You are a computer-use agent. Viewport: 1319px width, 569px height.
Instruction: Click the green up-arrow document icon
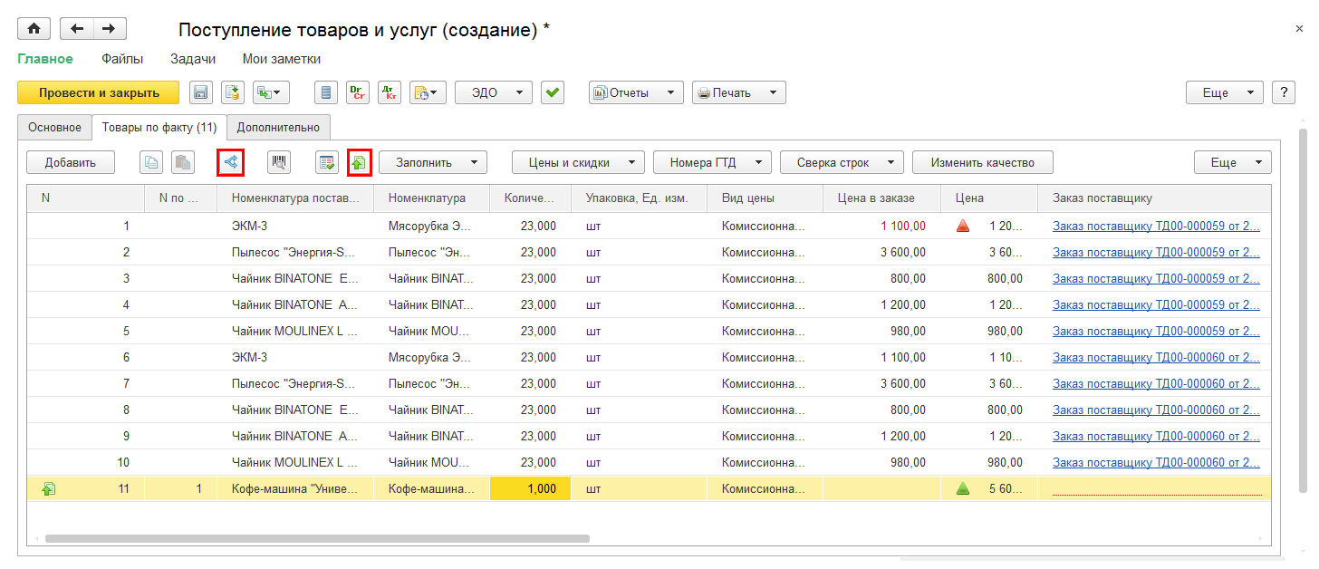[360, 163]
